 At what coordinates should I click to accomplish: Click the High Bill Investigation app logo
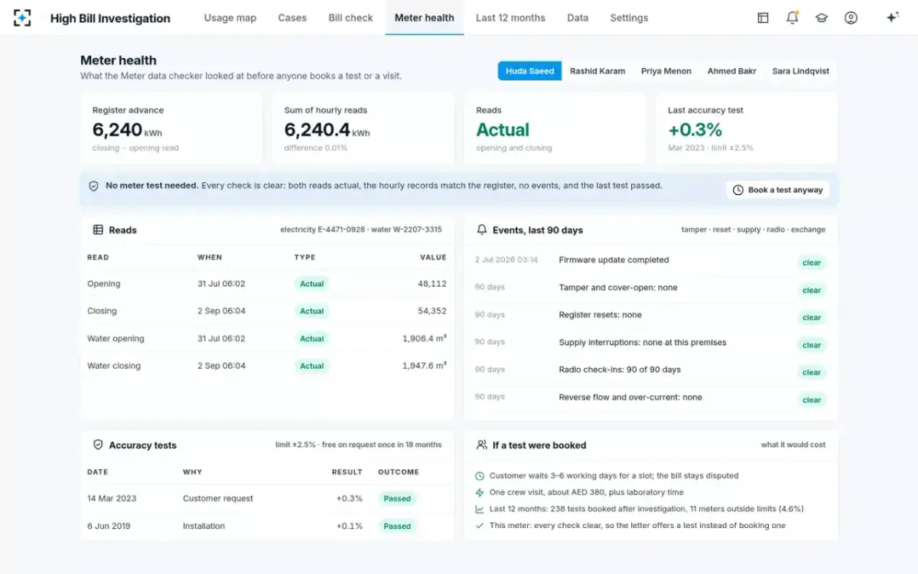(23, 18)
